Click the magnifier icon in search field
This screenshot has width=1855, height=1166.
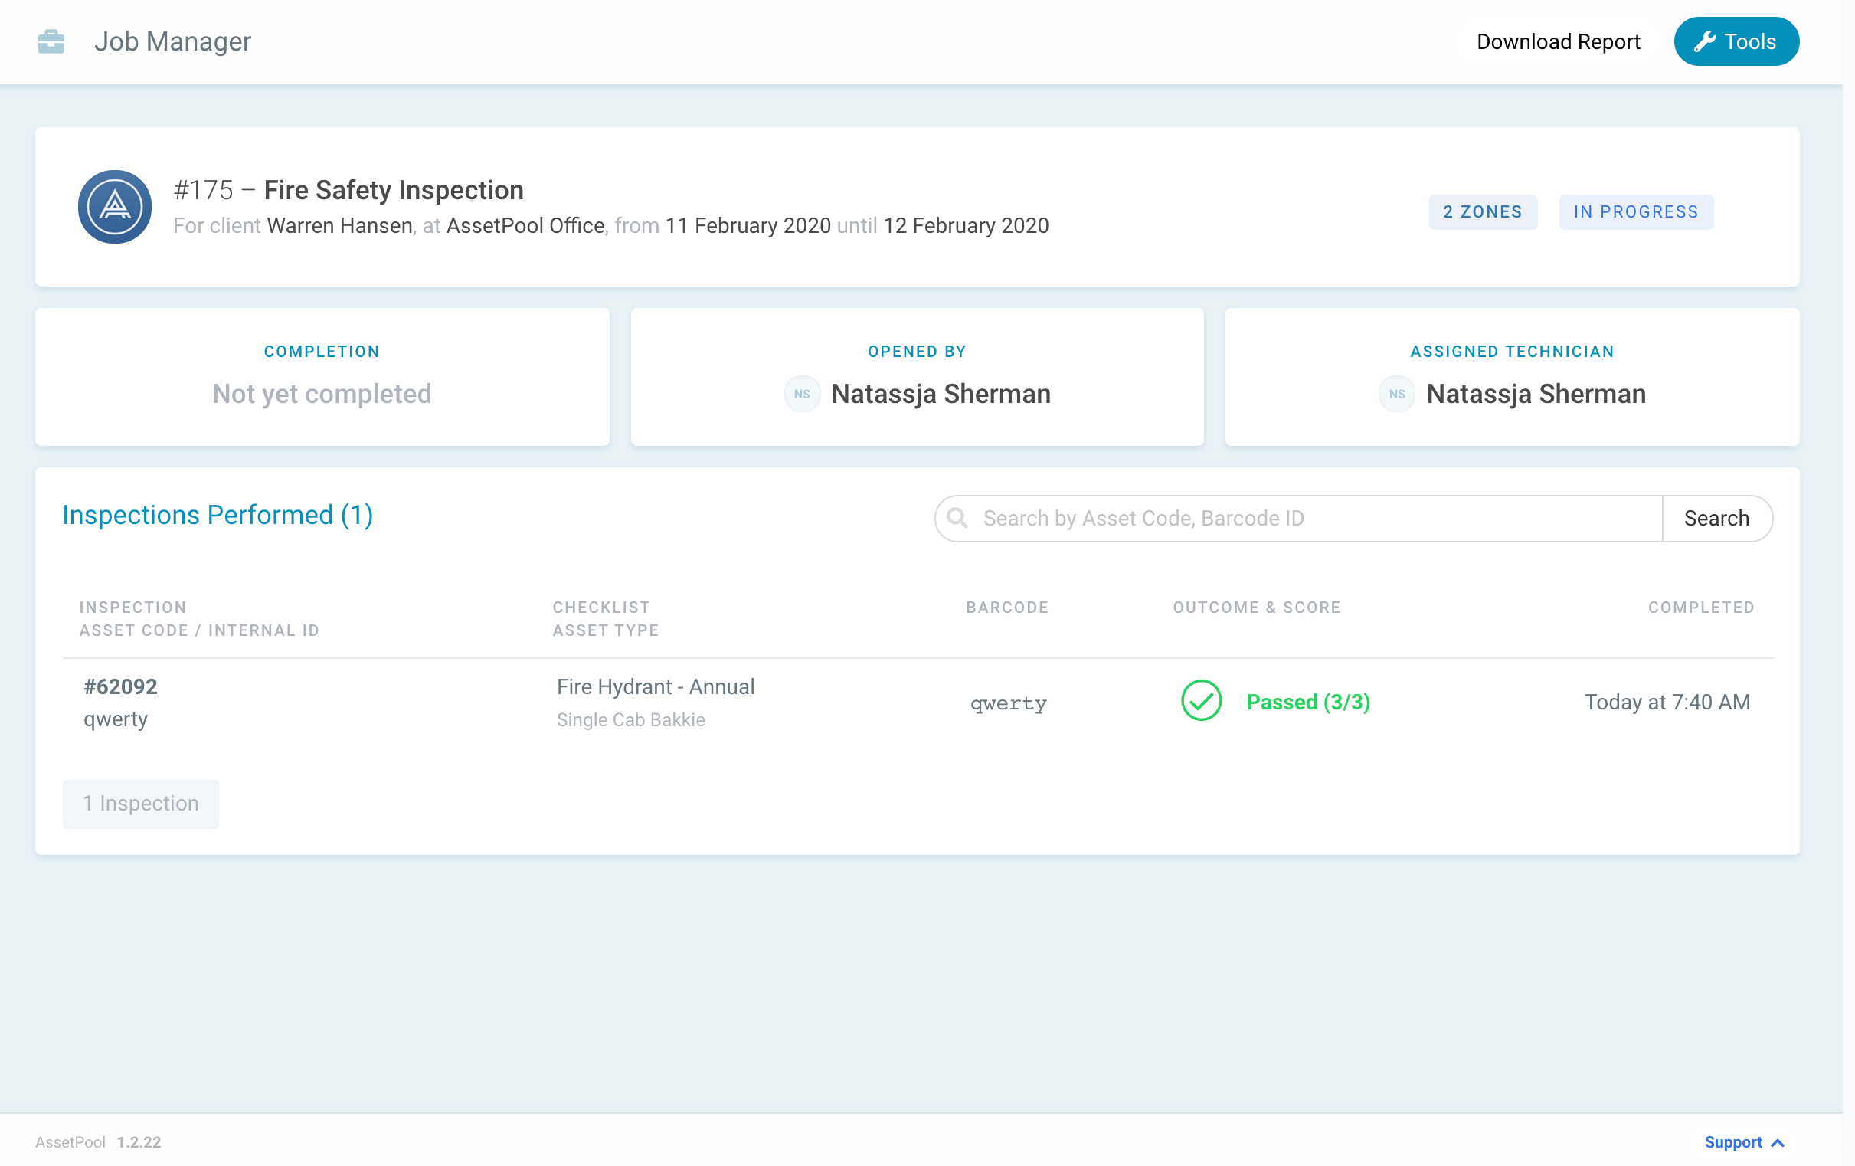[957, 518]
